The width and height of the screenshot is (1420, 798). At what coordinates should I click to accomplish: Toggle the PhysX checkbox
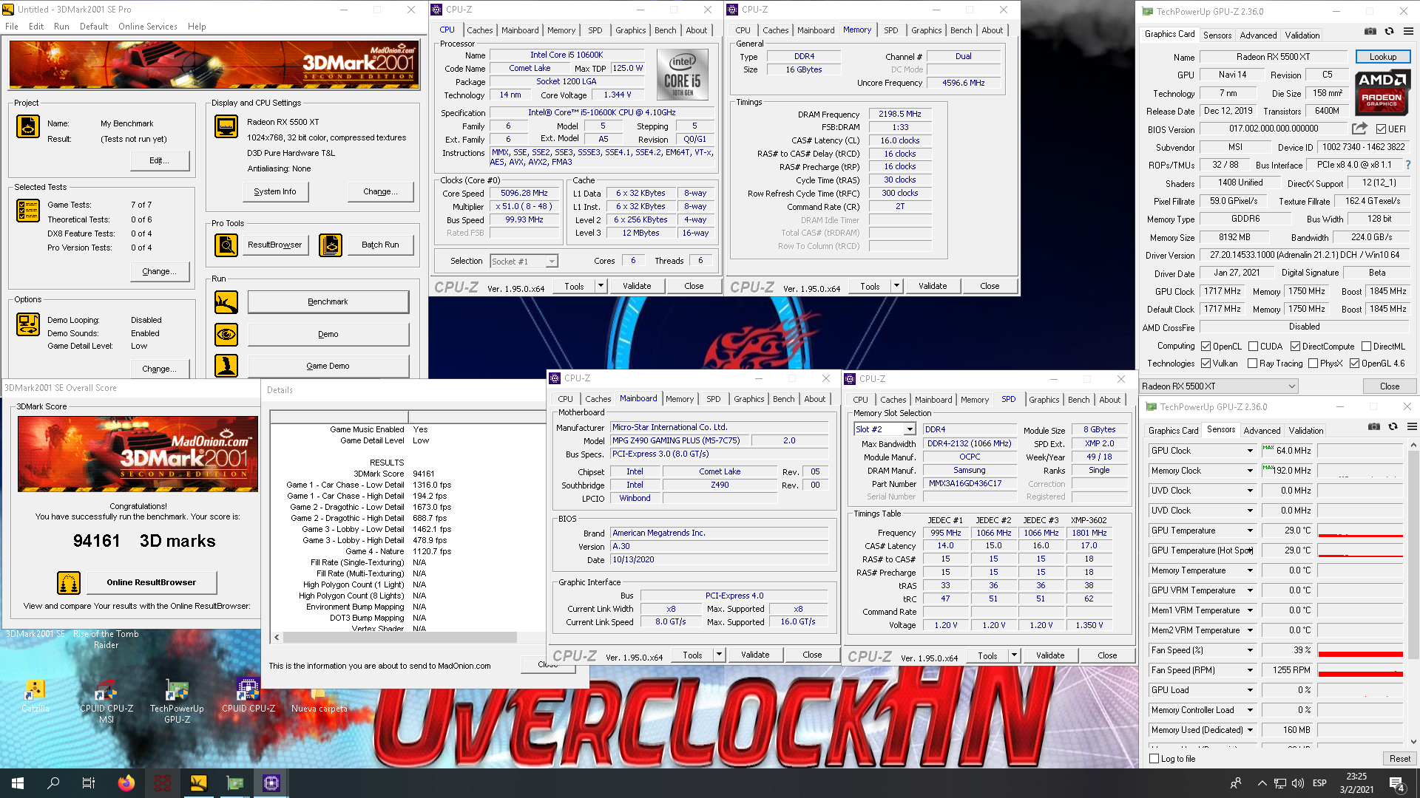[1313, 364]
